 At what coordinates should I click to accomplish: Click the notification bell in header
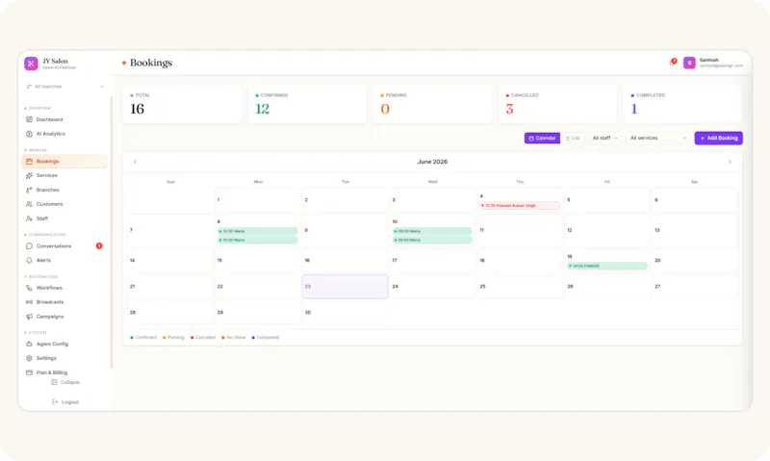click(673, 62)
